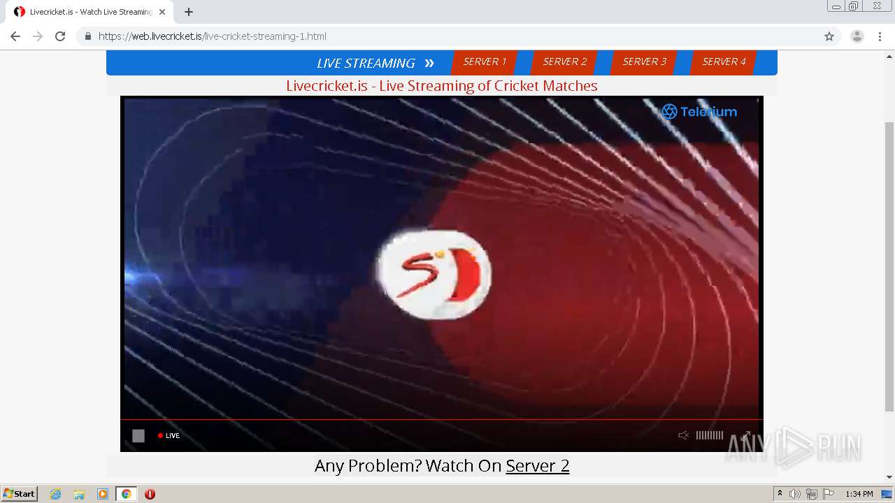895x503 pixels.
Task: Open the Server 2 link below video
Action: point(537,465)
